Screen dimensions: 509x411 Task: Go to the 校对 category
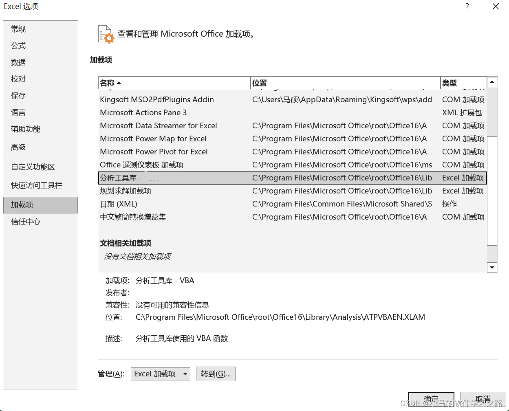pyautogui.click(x=40, y=79)
